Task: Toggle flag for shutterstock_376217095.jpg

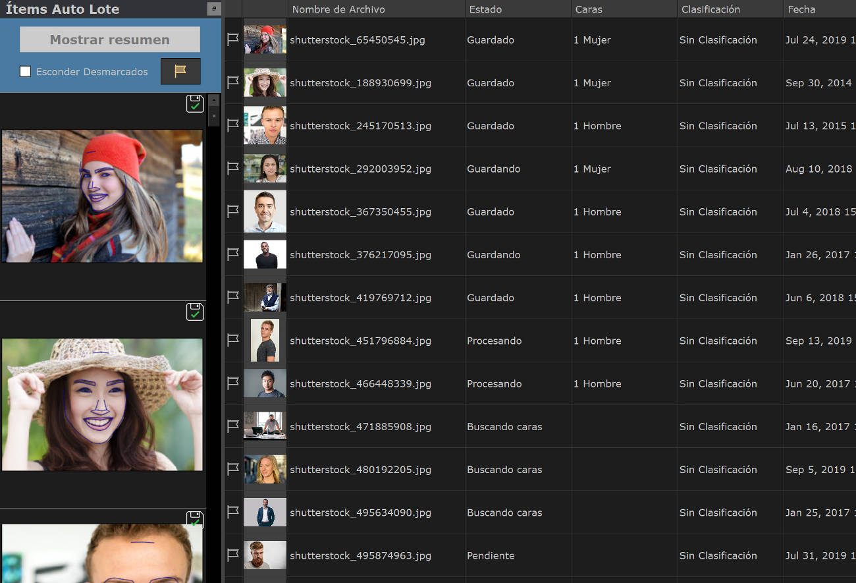Action: [x=233, y=254]
